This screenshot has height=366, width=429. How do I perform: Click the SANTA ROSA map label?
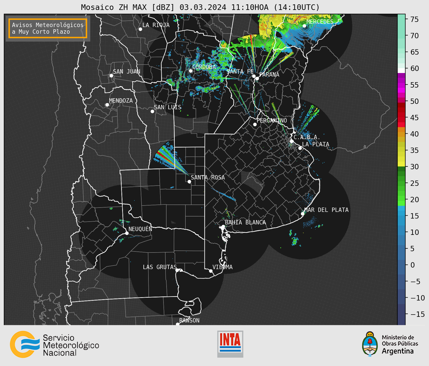tap(208, 177)
